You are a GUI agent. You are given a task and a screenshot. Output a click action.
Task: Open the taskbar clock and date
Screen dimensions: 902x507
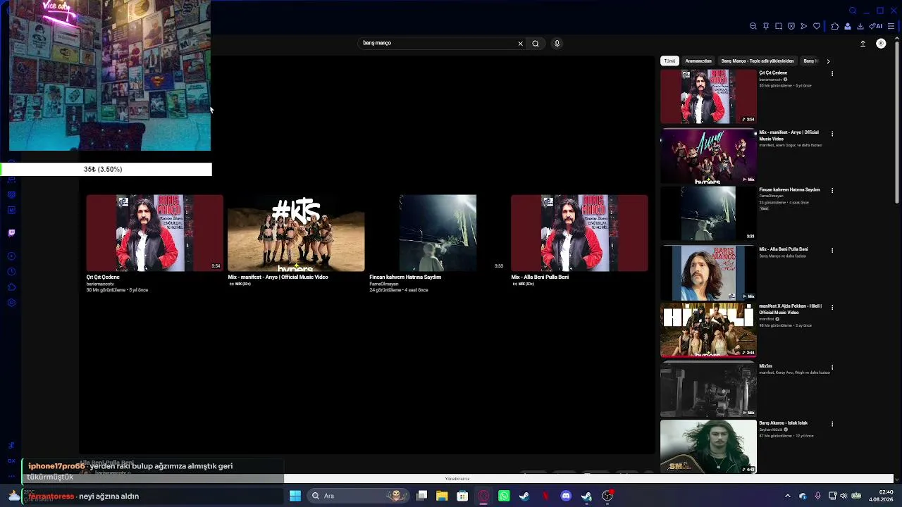point(881,496)
